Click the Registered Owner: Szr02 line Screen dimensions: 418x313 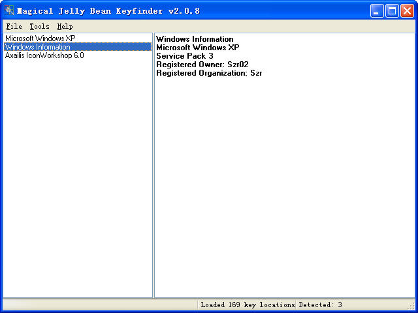point(202,65)
